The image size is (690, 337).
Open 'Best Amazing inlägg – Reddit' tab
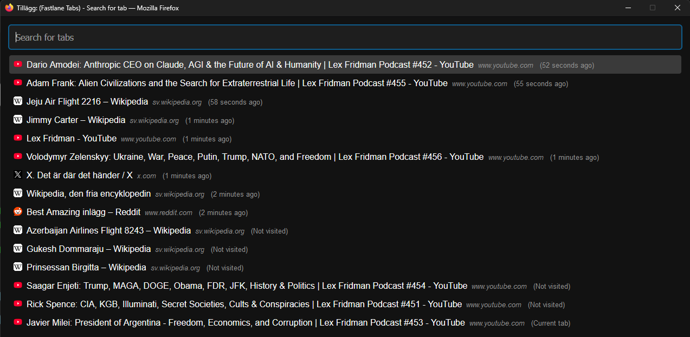345,212
